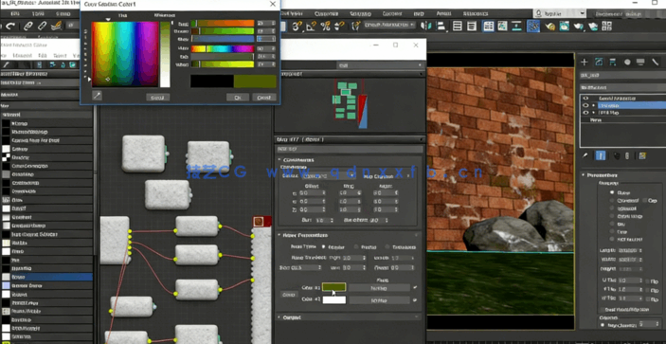
Task: Expand the Output rollout
Action: pos(279,317)
